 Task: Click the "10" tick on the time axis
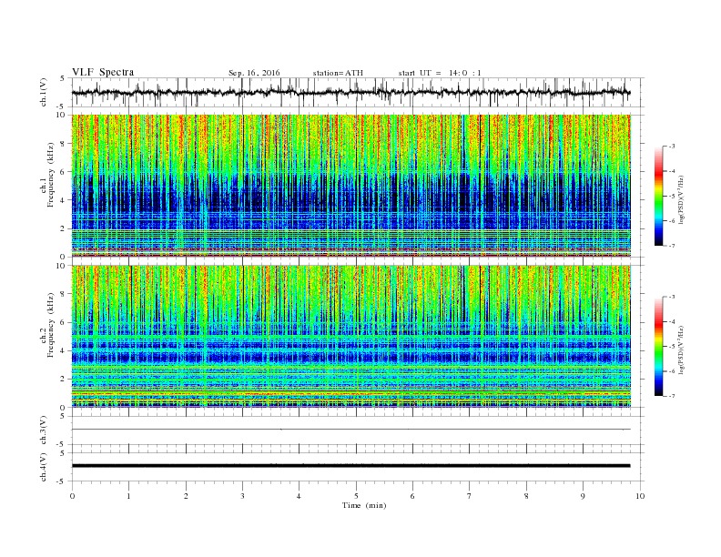point(640,496)
